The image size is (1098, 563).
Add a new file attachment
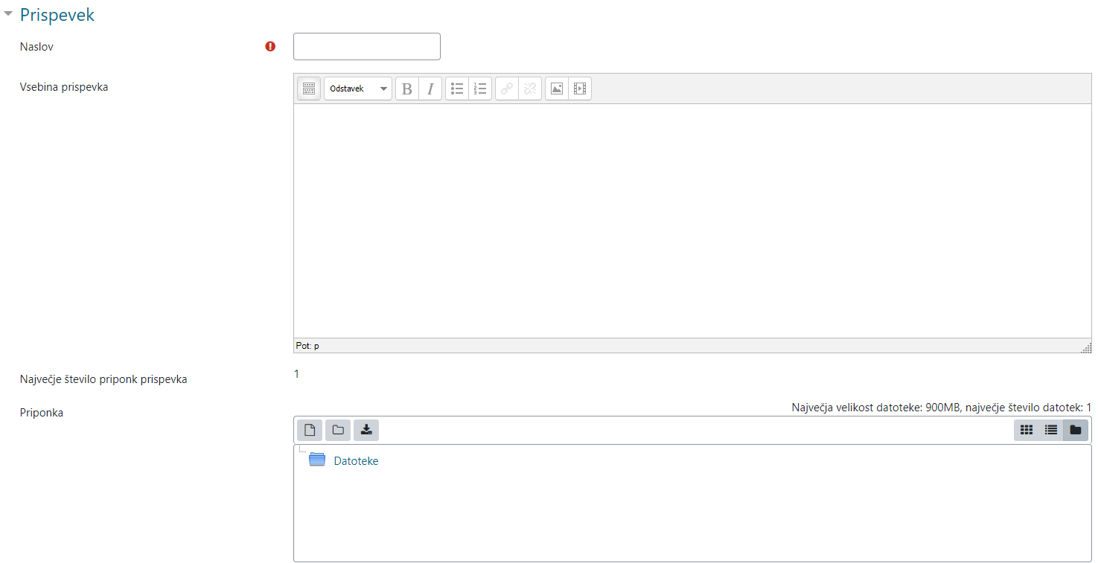[310, 430]
